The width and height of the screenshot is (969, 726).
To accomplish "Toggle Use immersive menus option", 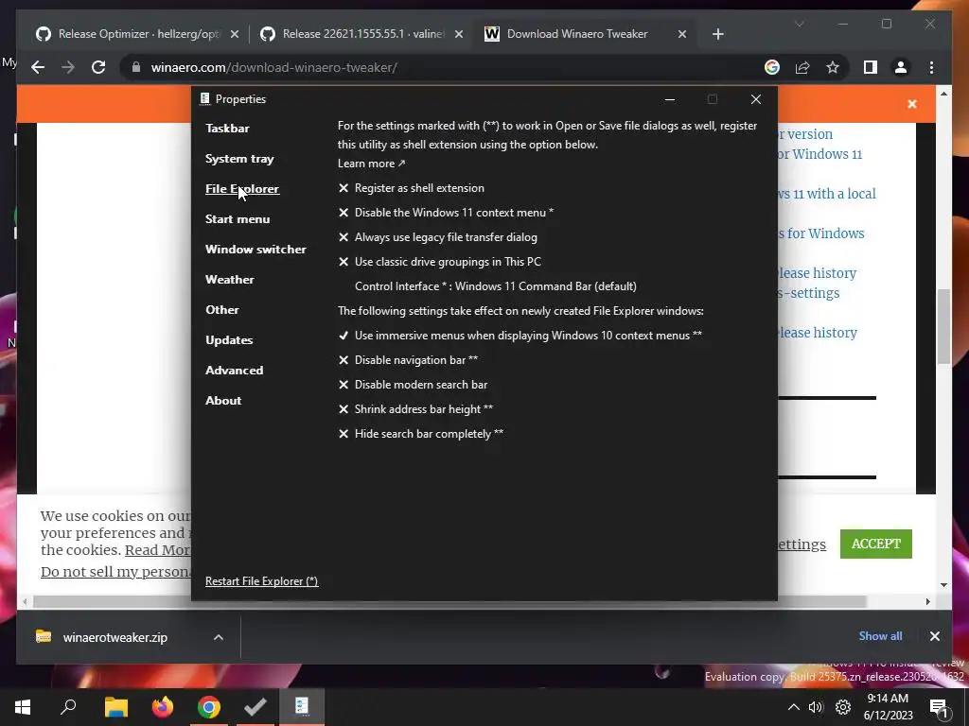I will (x=520, y=336).
